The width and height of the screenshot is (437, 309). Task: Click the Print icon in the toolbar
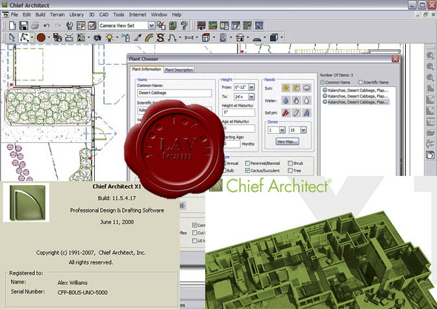35,25
